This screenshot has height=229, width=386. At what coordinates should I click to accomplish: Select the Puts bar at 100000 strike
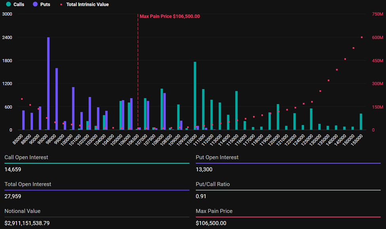click(x=73, y=109)
